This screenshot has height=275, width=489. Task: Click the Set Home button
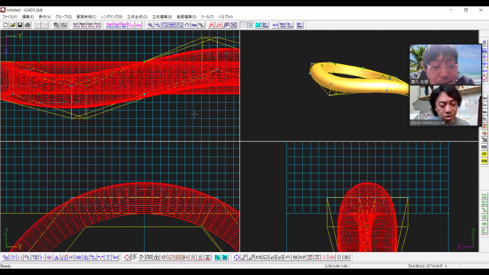coord(300,25)
